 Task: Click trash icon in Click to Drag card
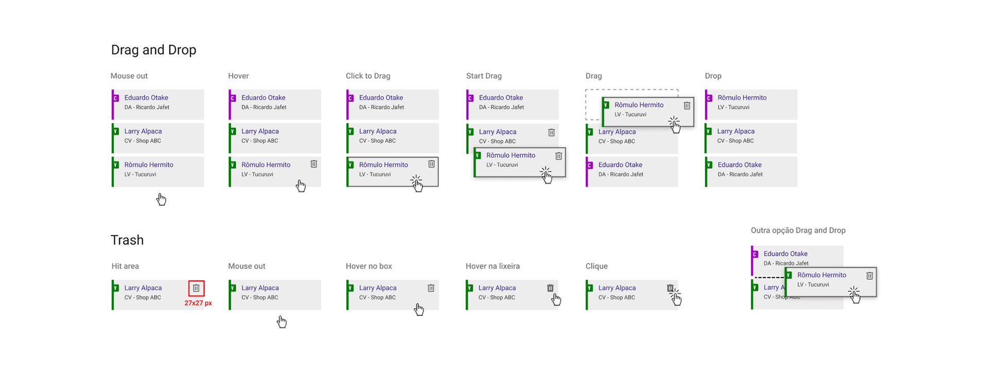tap(432, 164)
